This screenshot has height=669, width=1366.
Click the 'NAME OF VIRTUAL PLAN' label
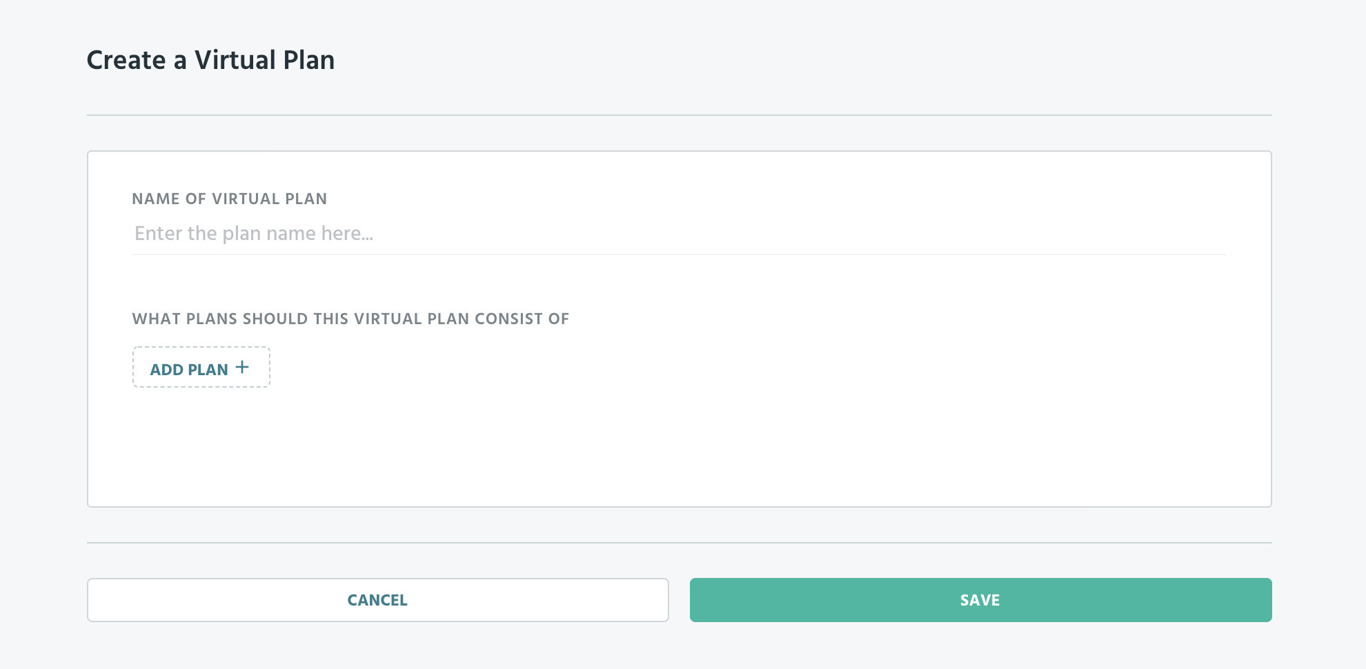[x=230, y=199]
